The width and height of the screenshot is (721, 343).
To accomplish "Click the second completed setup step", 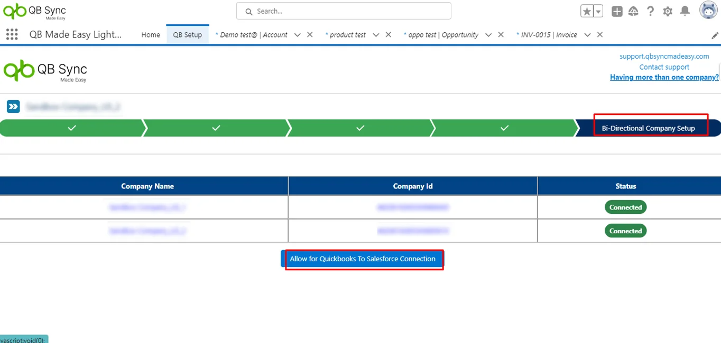I will click(x=216, y=128).
